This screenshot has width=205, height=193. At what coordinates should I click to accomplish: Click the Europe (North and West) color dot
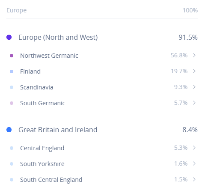(x=9, y=37)
